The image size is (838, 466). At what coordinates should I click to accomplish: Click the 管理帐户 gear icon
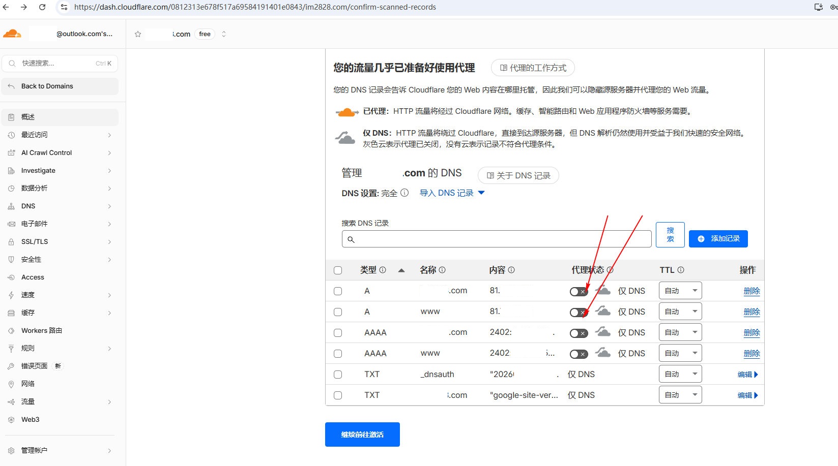pyautogui.click(x=11, y=450)
